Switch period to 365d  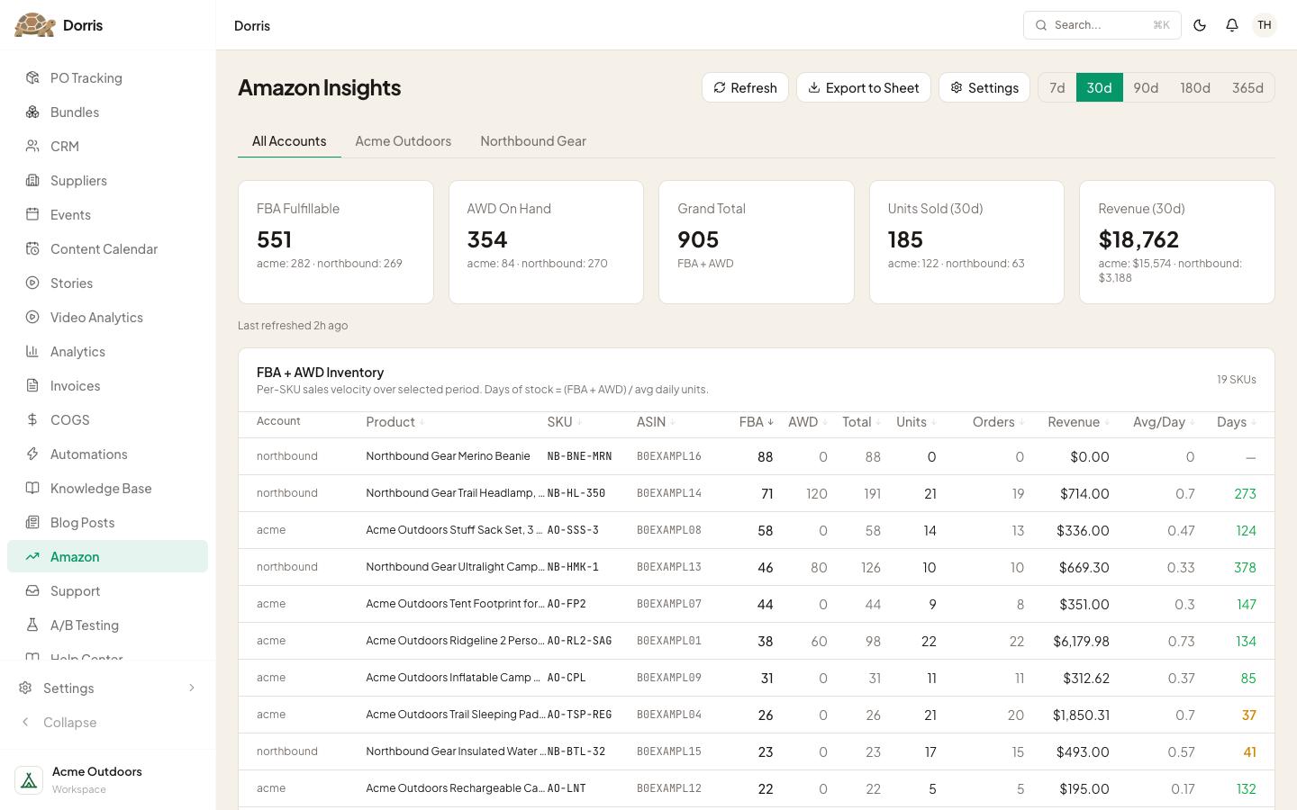(1247, 87)
